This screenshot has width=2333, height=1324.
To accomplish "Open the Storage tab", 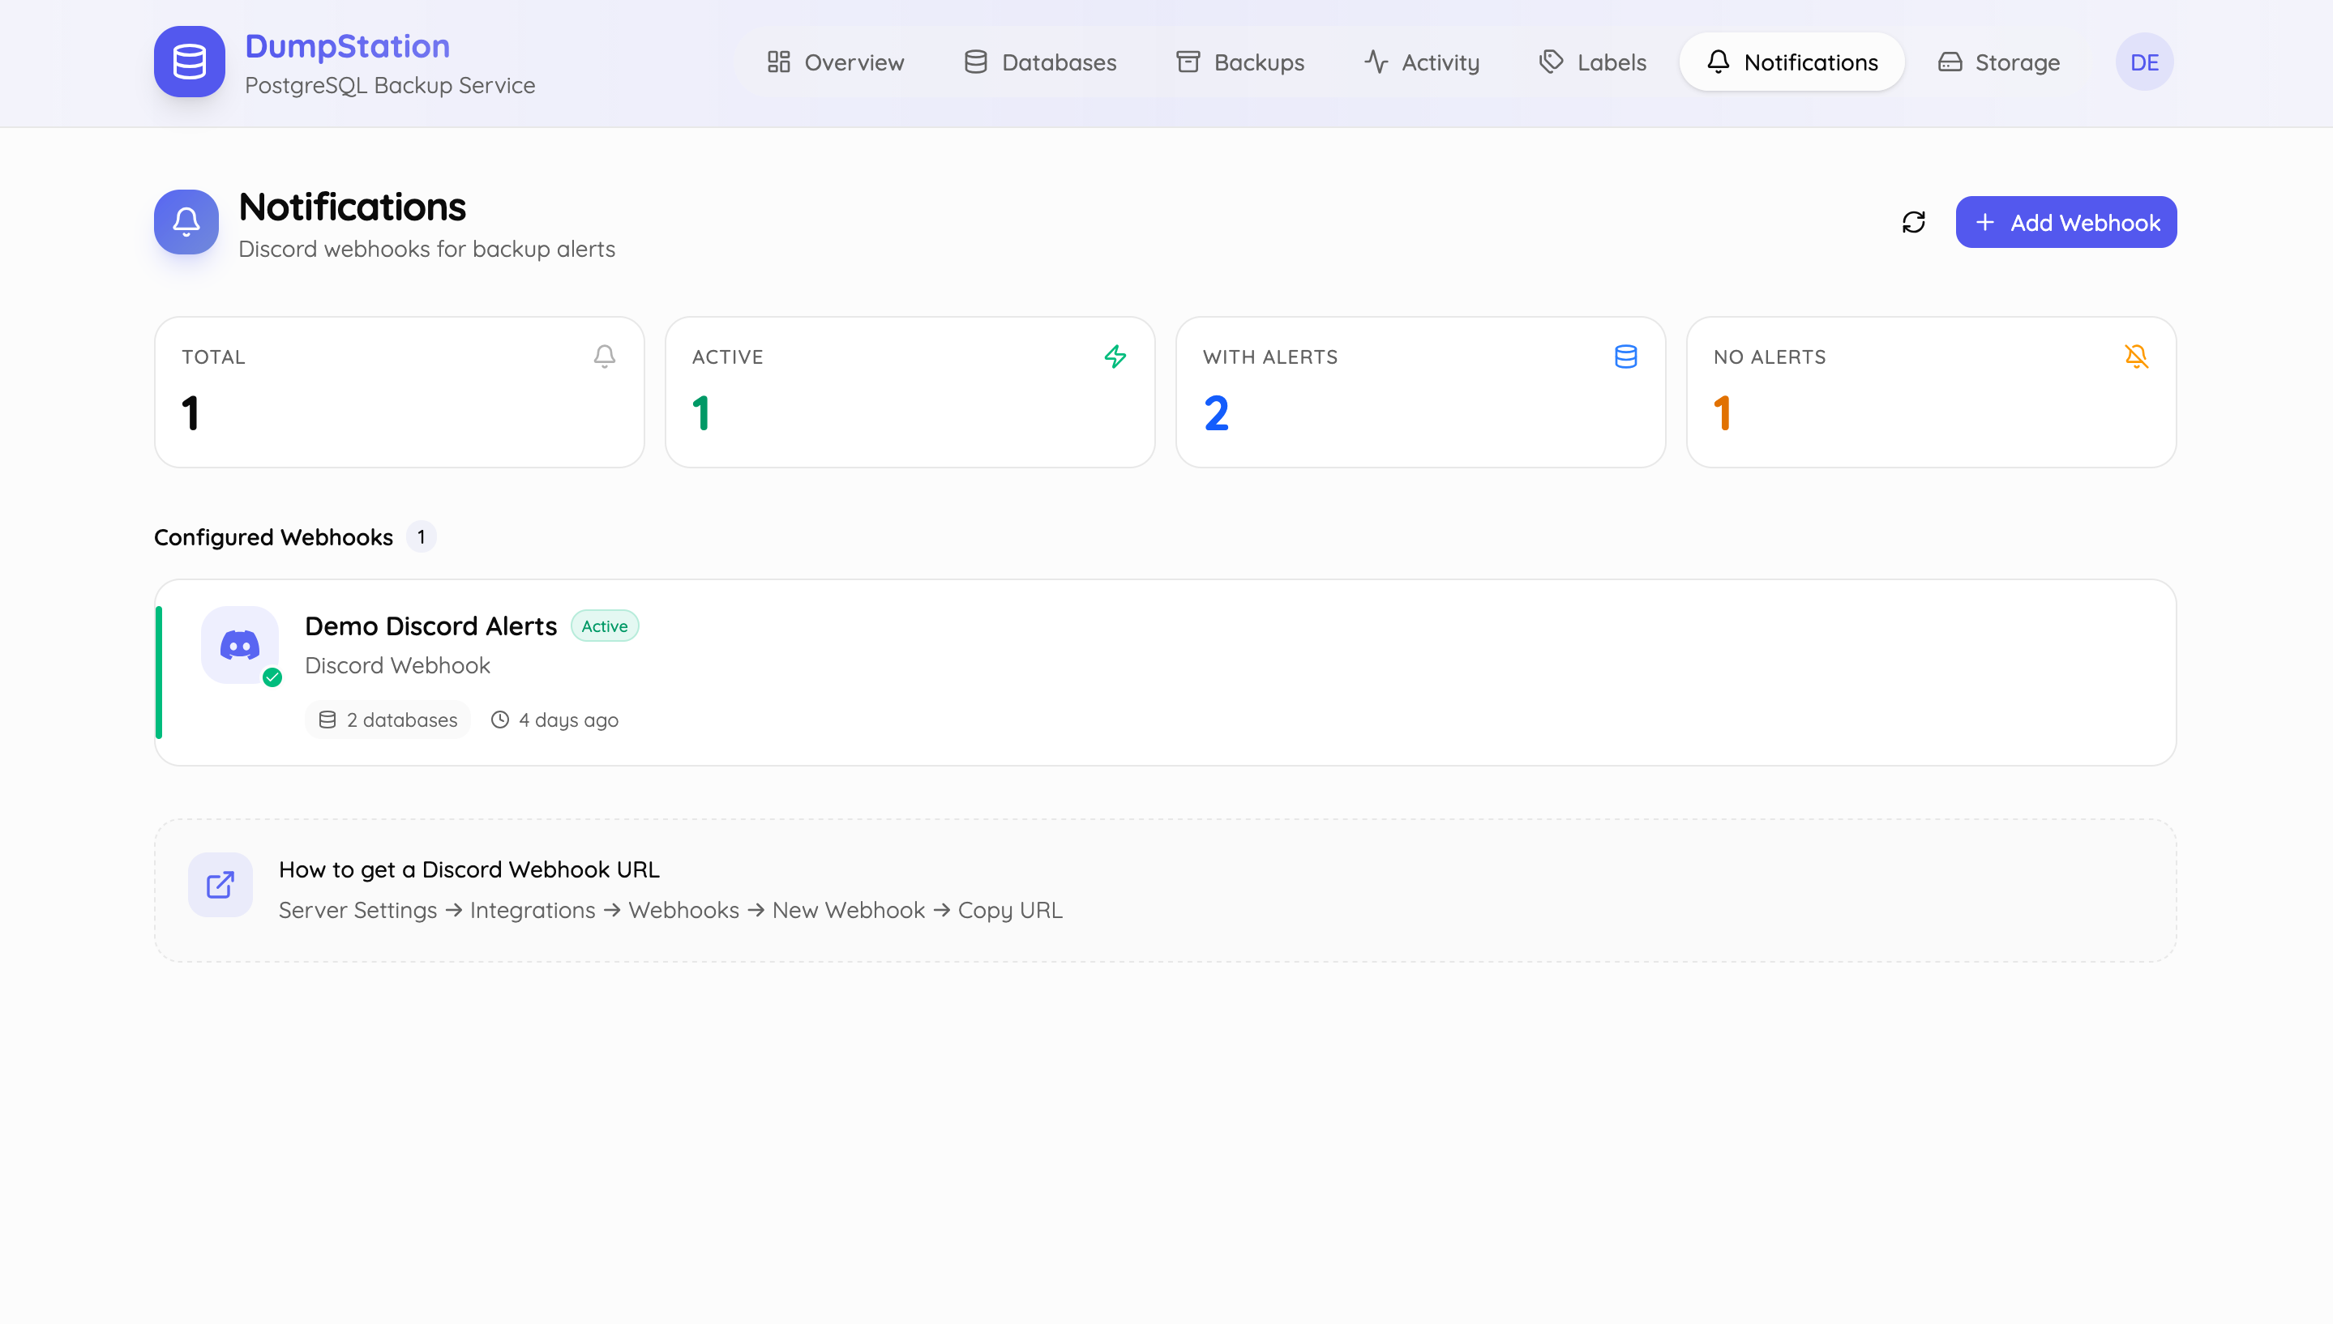I will tap(1998, 62).
